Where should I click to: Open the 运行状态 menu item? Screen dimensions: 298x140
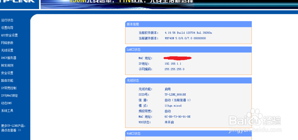click(x=7, y=20)
